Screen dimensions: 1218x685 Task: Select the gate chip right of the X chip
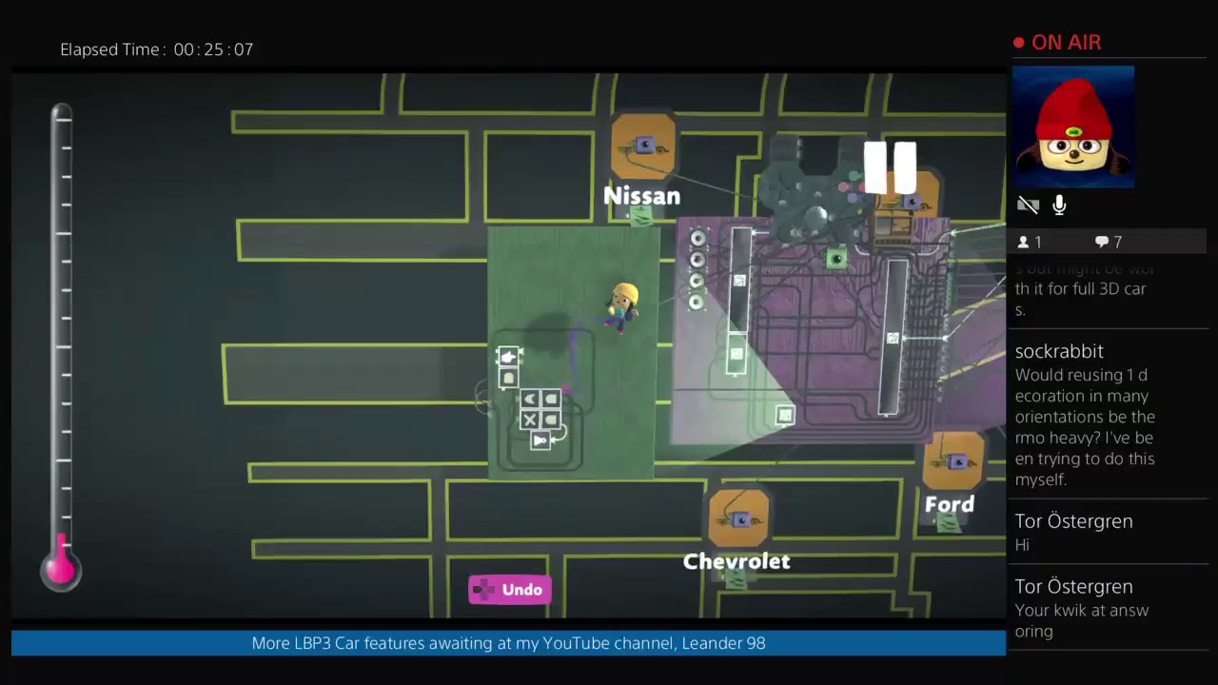551,420
